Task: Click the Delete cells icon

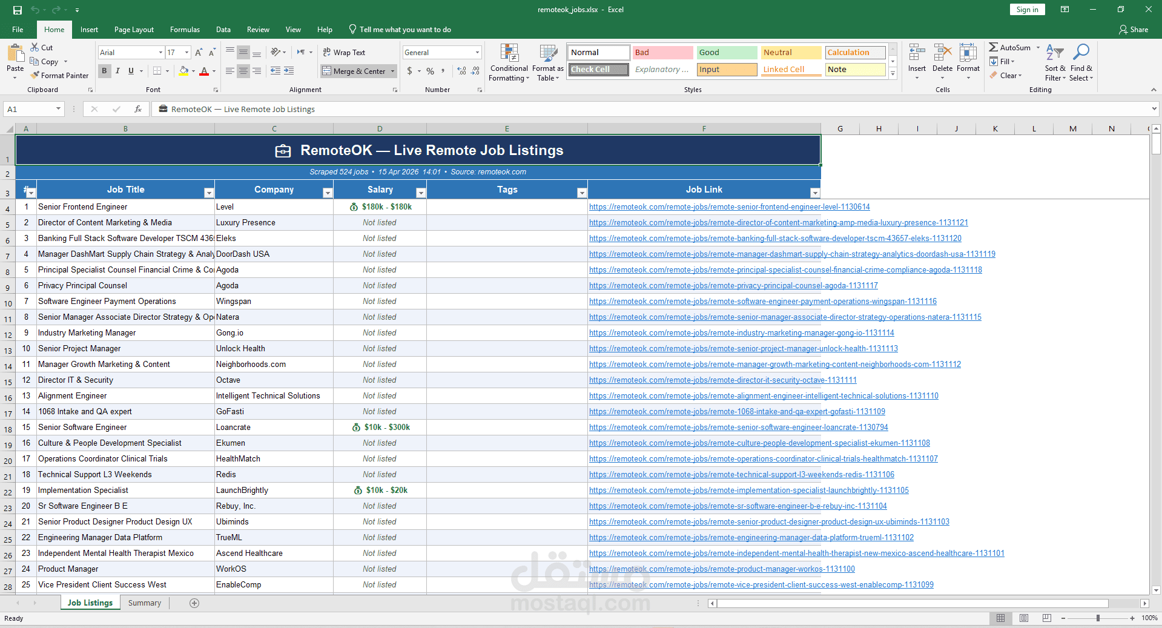Action: point(942,53)
